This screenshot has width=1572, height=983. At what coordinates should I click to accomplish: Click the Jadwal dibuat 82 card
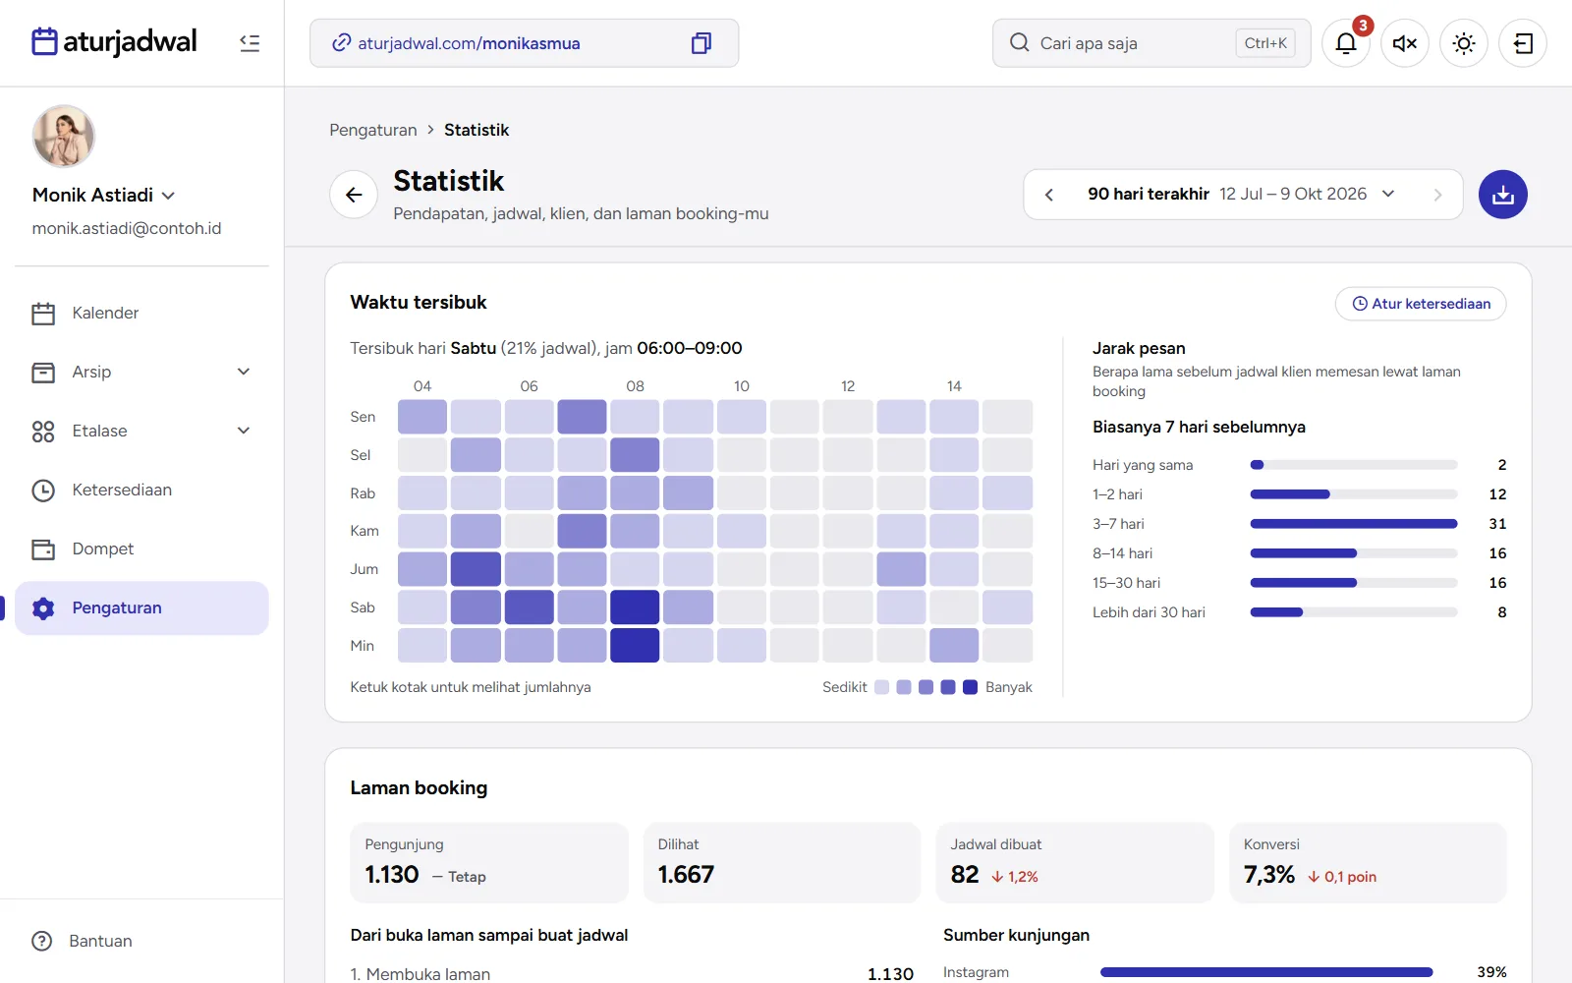1075,863
